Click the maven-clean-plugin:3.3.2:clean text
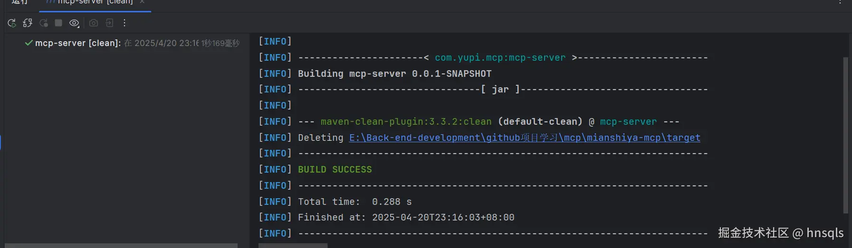This screenshot has height=248, width=852. coord(406,122)
